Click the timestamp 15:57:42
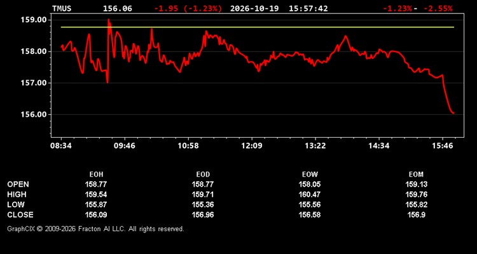Screen dimensions: 477x254 click(308, 8)
